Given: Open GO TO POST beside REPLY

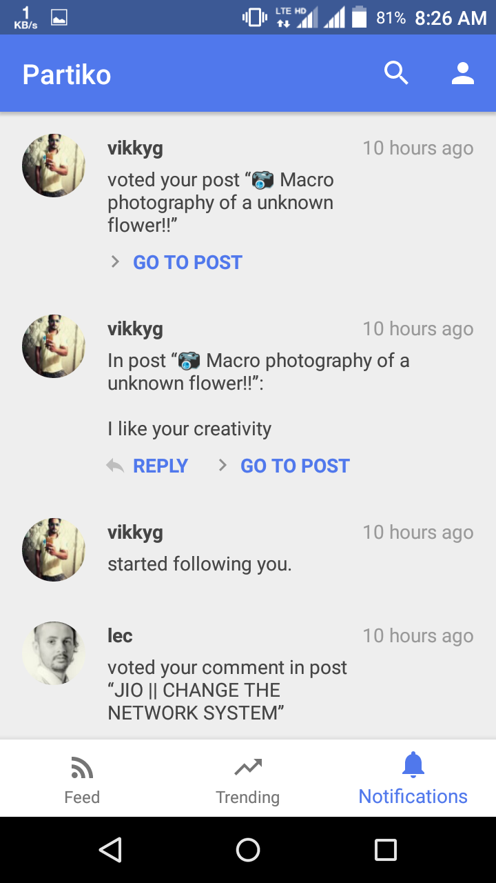Looking at the screenshot, I should pos(295,466).
